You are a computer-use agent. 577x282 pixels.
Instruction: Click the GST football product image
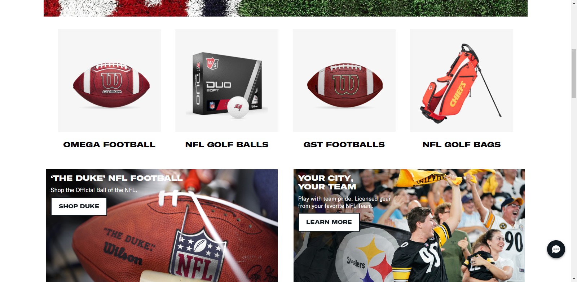344,81
